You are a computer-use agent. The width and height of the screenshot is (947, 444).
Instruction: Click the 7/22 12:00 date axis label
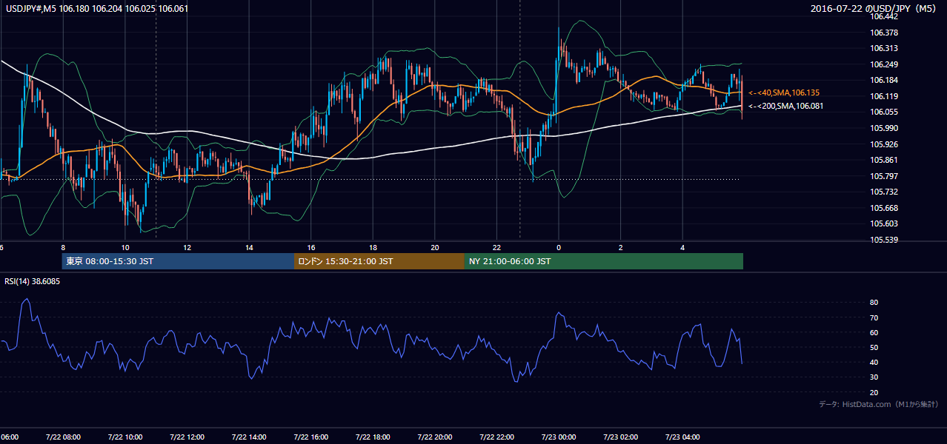point(187,437)
